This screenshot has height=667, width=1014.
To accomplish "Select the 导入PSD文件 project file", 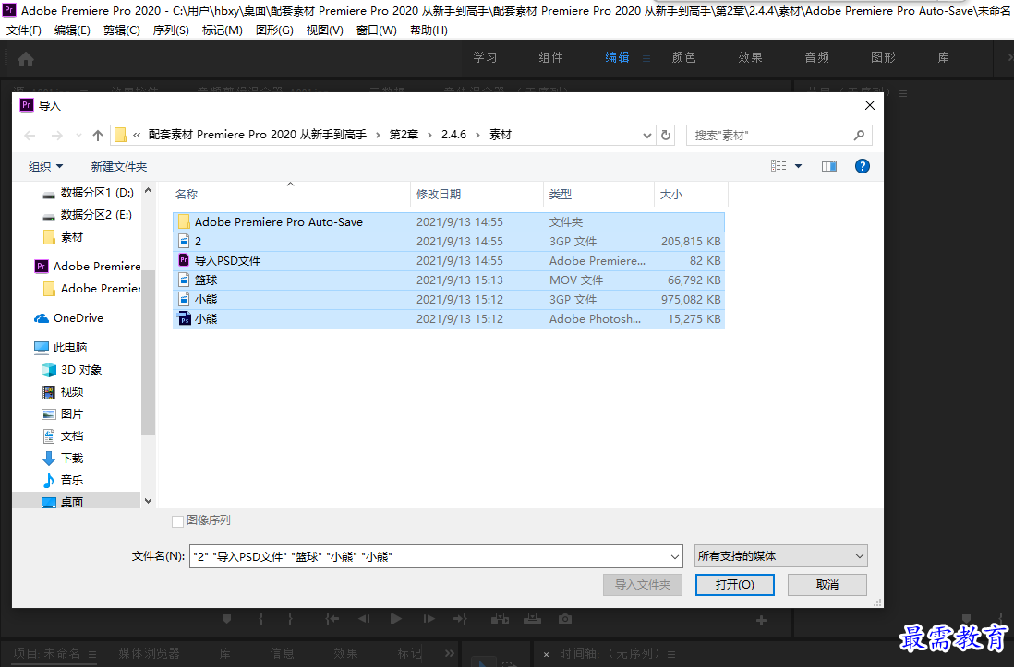I will tap(449, 260).
